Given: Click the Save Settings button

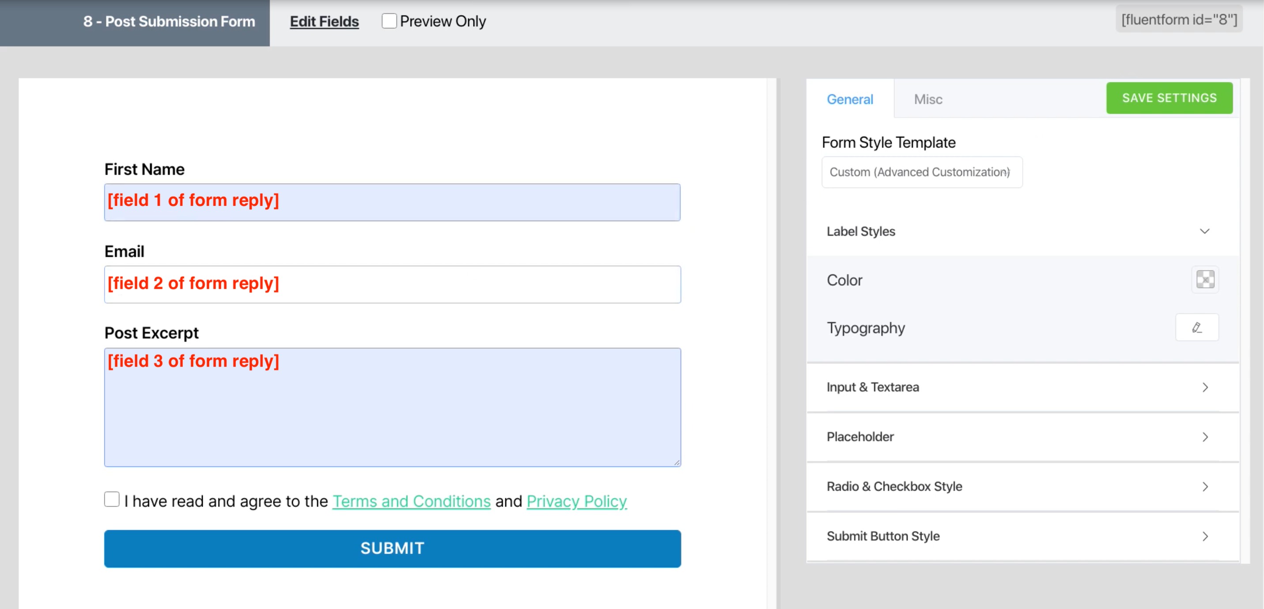Looking at the screenshot, I should [1169, 98].
